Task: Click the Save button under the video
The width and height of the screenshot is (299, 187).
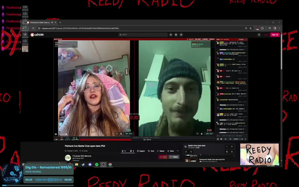Action: [151, 151]
